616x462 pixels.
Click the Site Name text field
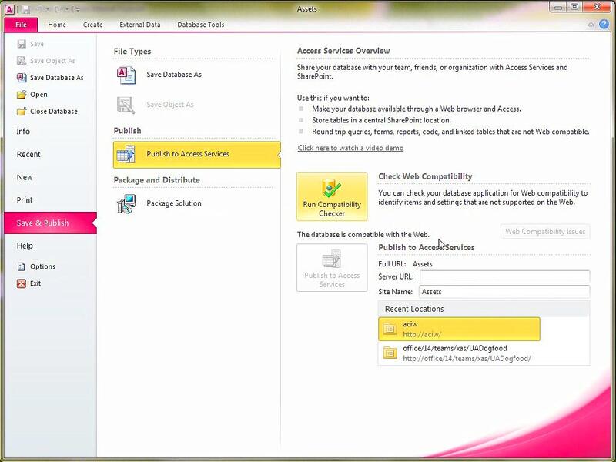(504, 292)
